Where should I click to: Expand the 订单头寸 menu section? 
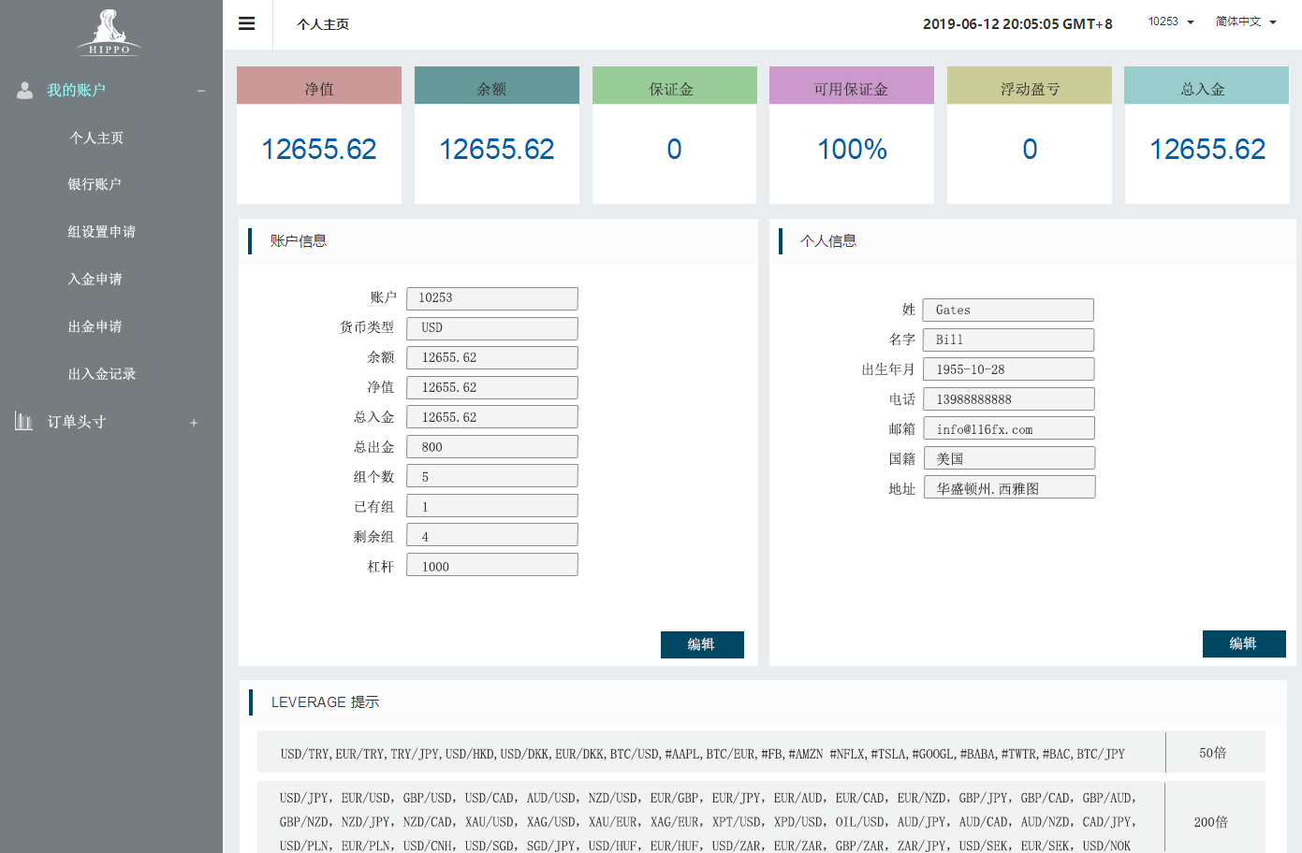(x=194, y=423)
